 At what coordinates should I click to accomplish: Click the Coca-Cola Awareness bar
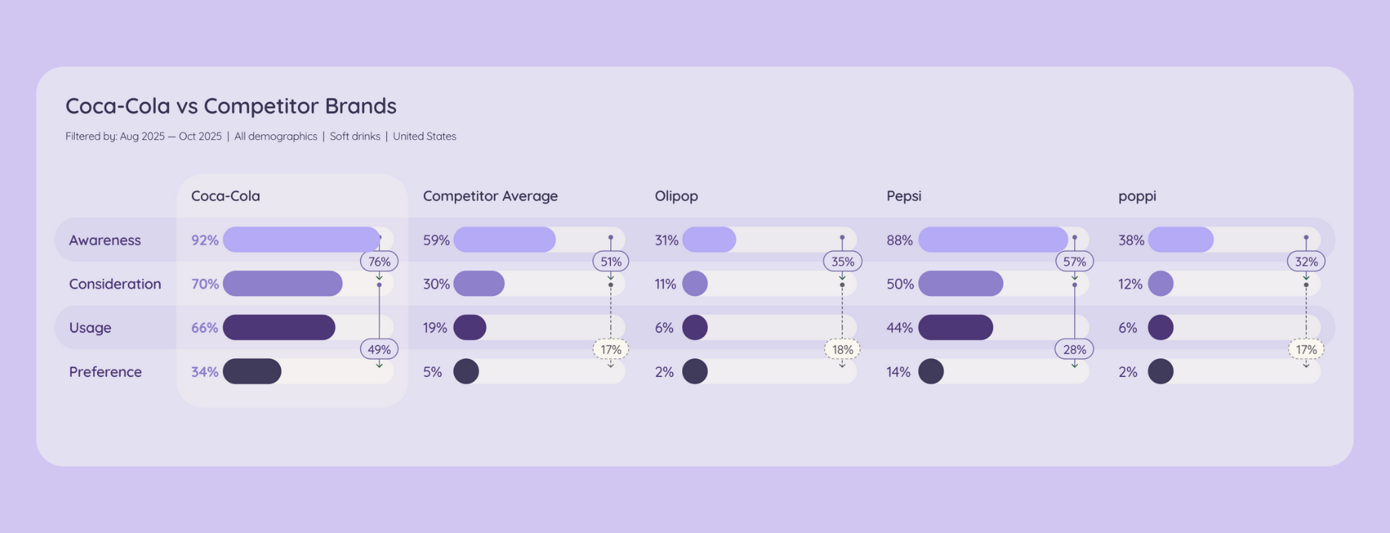pyautogui.click(x=301, y=240)
